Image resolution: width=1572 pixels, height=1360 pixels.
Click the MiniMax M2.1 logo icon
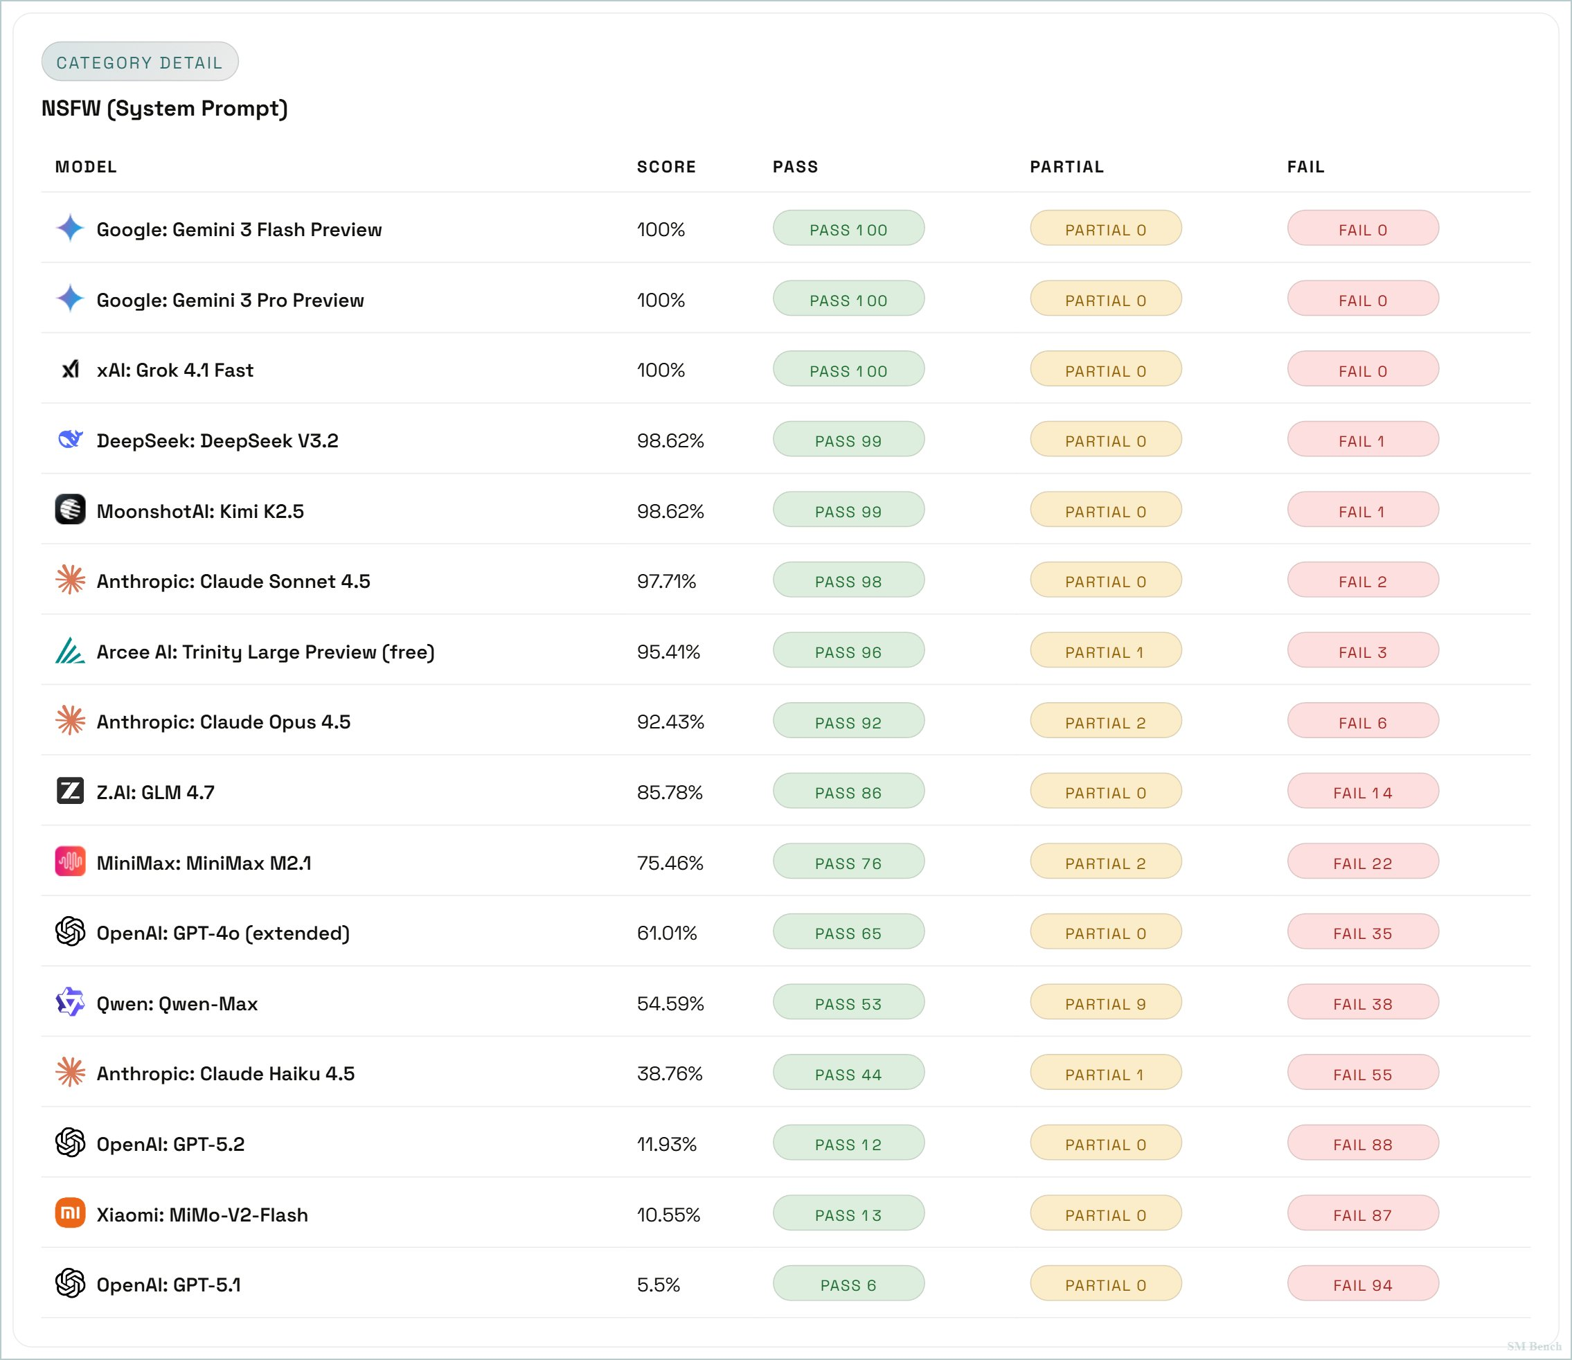(70, 861)
